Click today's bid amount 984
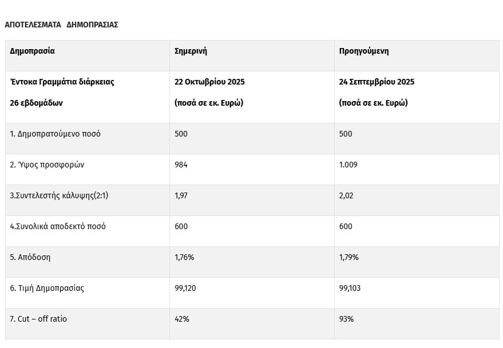 tap(181, 165)
